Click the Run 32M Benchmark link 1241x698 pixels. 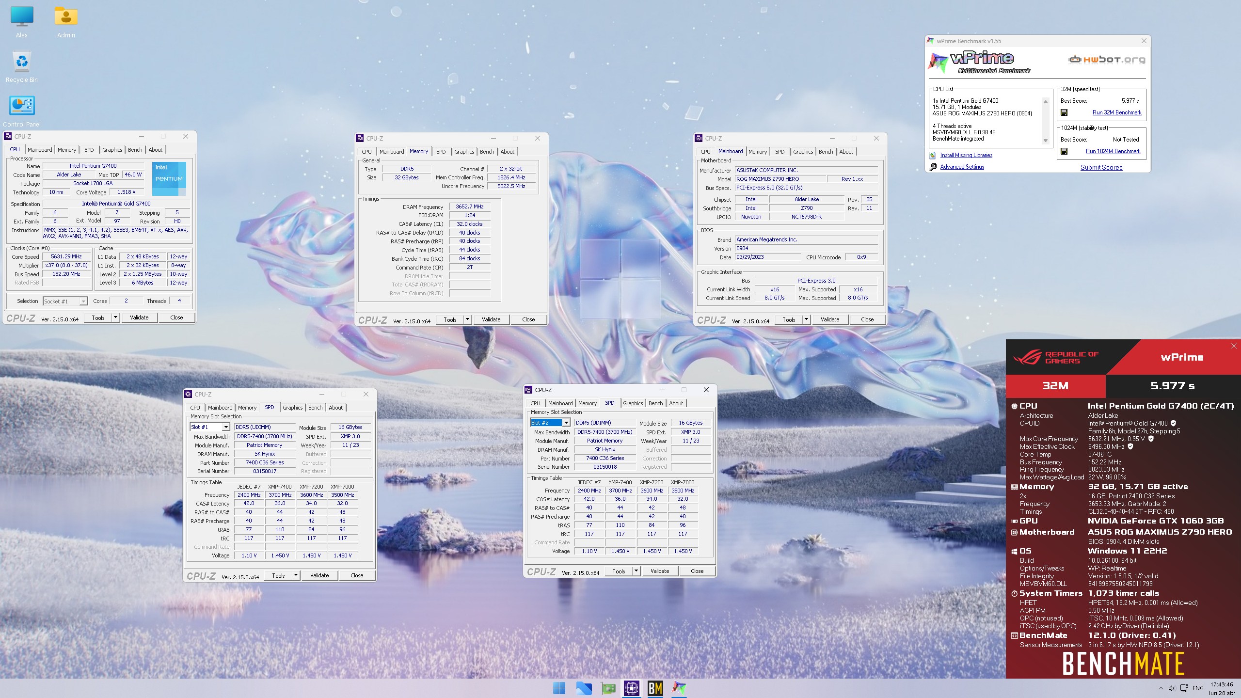[1117, 112]
